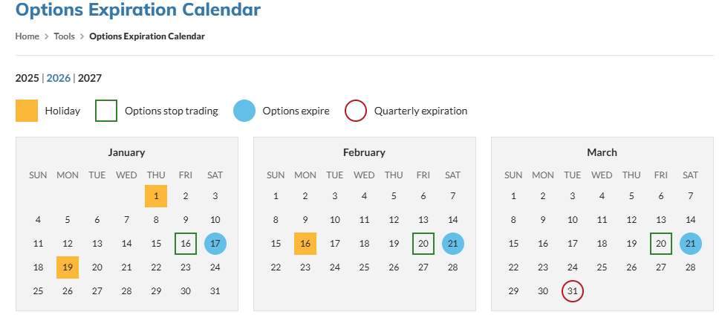Click the orange Holiday legend square
This screenshot has height=315, width=722.
click(x=27, y=111)
